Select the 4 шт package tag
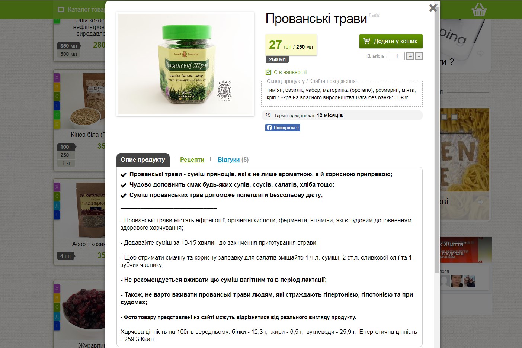 [x=65, y=256]
